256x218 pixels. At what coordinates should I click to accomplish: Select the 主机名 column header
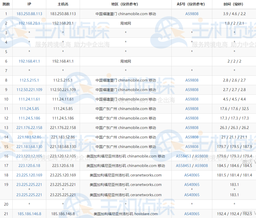pyautogui.click(x=63, y=4)
